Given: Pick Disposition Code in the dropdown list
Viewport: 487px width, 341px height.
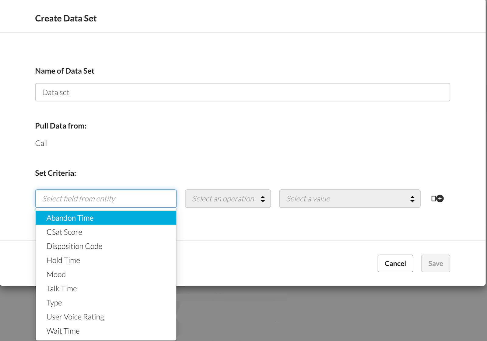Looking at the screenshot, I should click(x=106, y=246).
